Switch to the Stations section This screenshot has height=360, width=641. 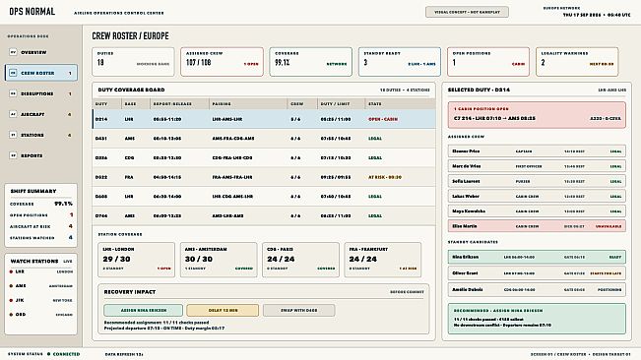(41, 135)
